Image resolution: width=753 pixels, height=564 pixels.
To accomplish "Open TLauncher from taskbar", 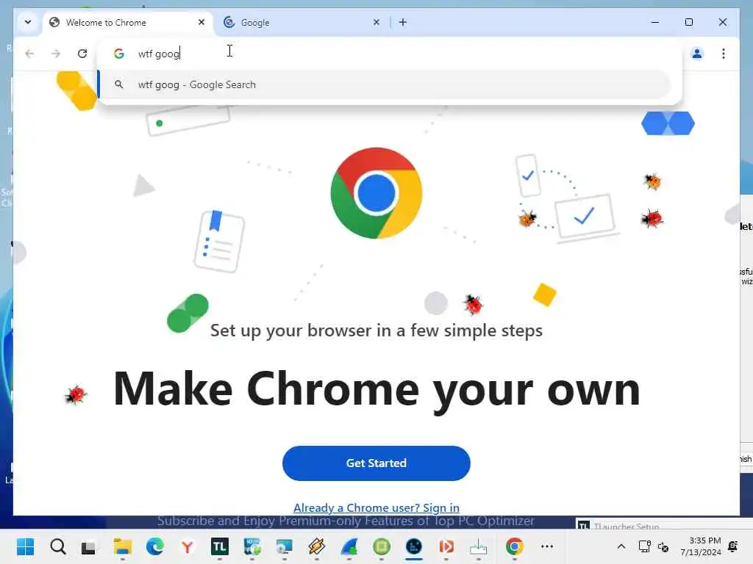I will click(219, 546).
